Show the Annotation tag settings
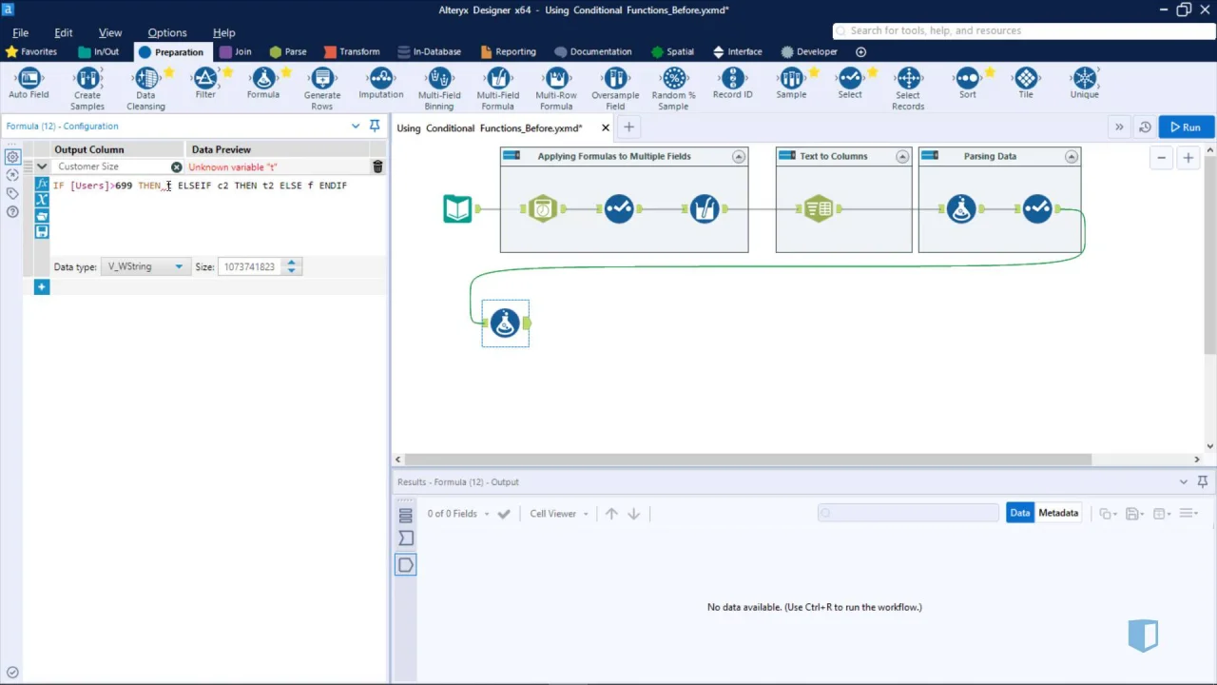 (12, 193)
